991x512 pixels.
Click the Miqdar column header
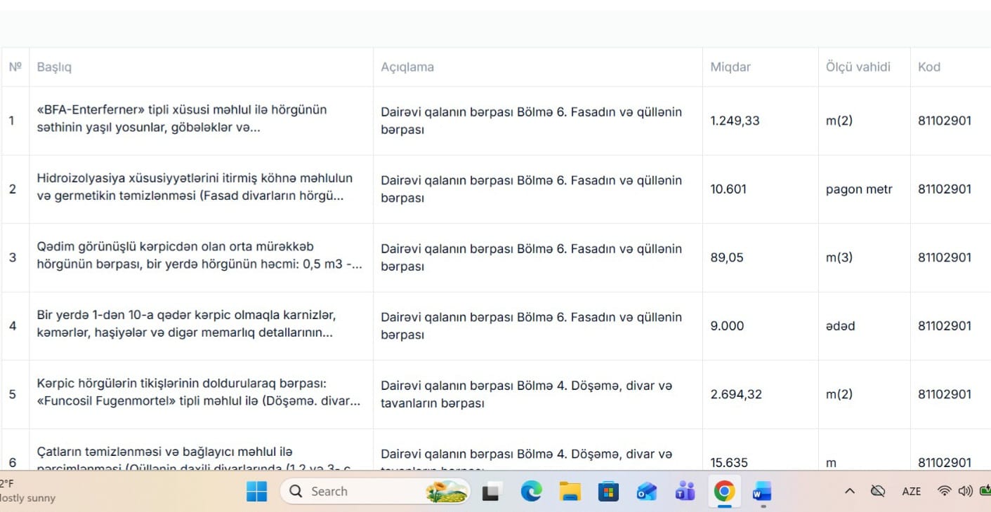pos(730,67)
